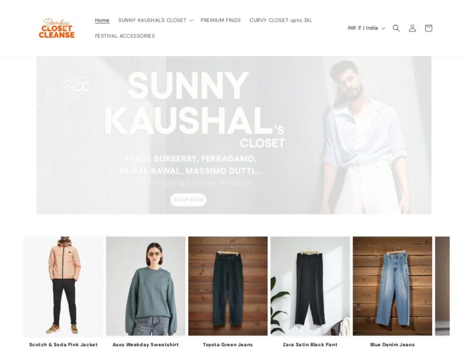Viewport: 468px width, 351px height.
Task: Click the Bombay Closet Cleanse logo
Action: [x=57, y=29]
